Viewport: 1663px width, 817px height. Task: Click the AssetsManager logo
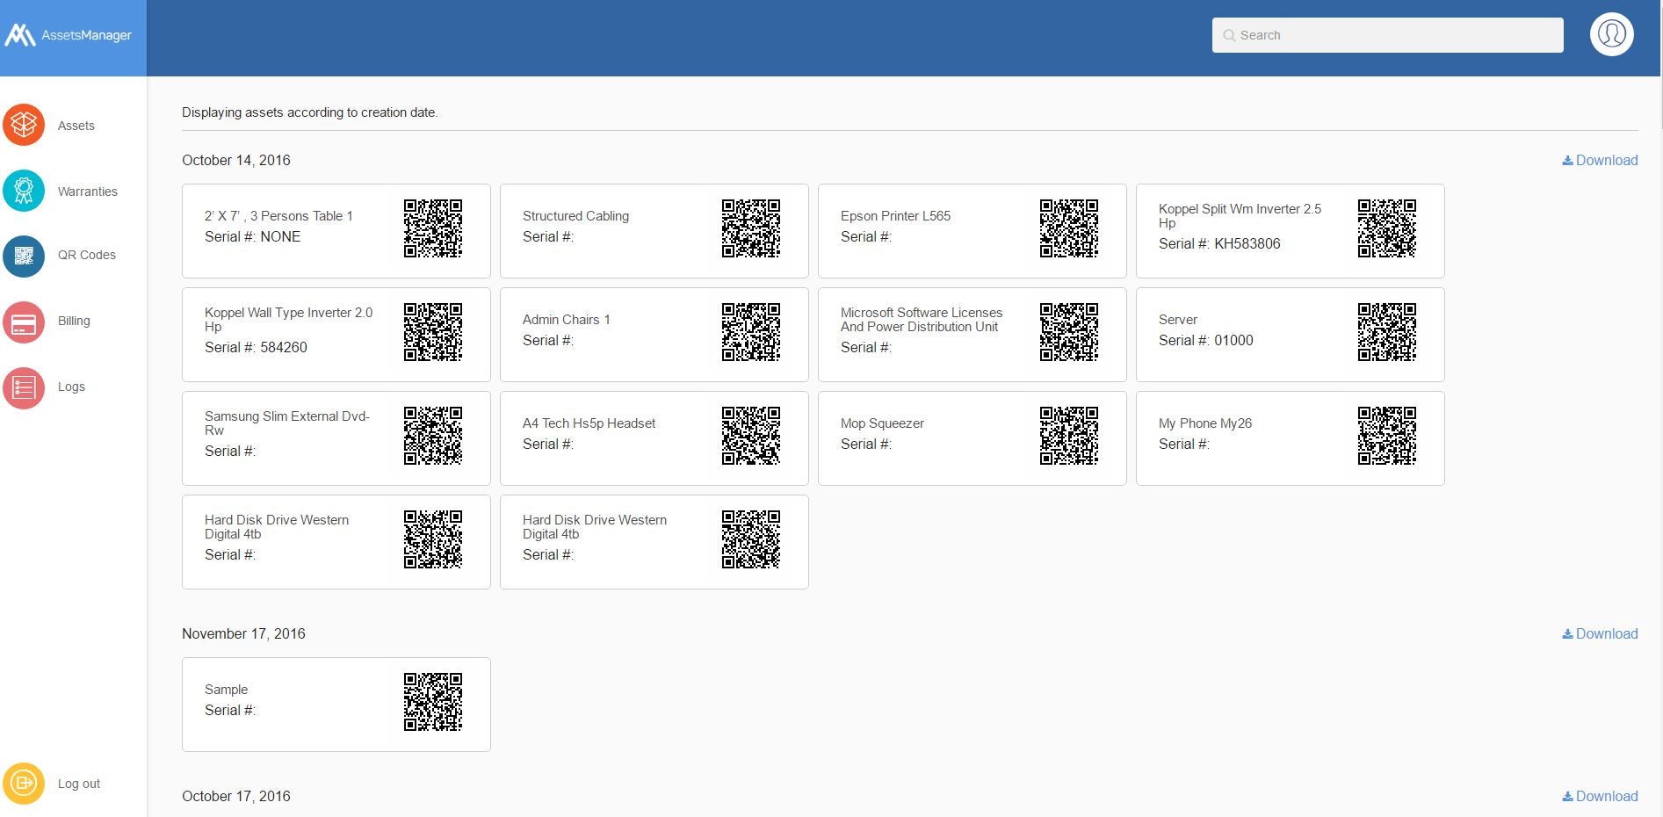pos(70,37)
